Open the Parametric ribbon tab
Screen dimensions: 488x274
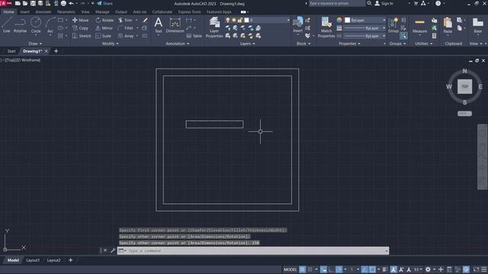tap(66, 12)
